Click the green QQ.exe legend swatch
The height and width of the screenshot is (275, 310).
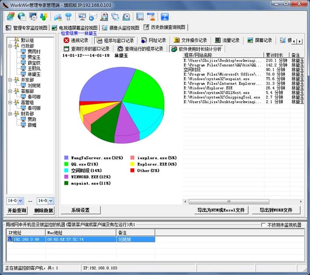(x=66, y=164)
